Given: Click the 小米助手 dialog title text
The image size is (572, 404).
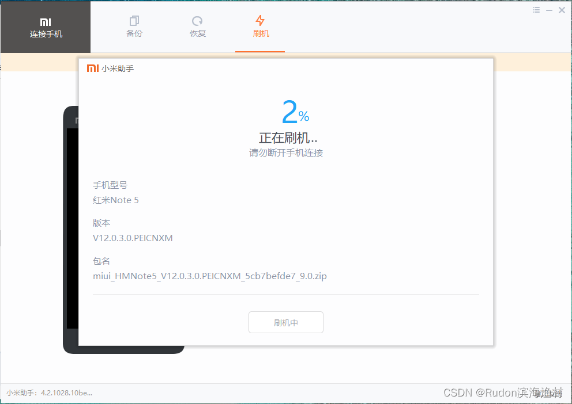Looking at the screenshot, I should coord(118,68).
